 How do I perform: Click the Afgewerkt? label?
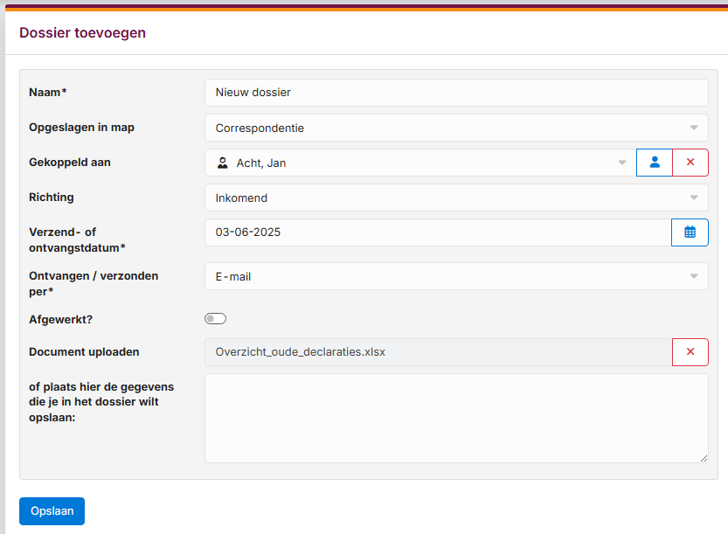coord(61,320)
